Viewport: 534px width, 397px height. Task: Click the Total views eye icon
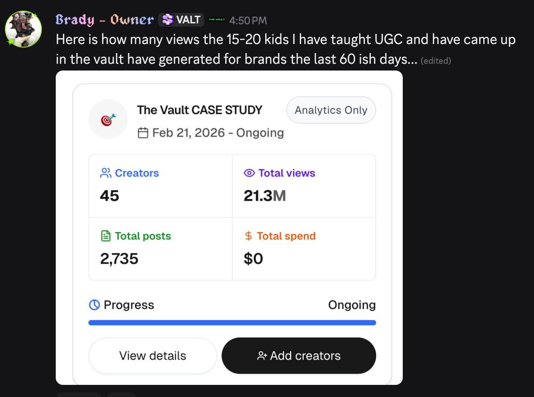tap(249, 173)
